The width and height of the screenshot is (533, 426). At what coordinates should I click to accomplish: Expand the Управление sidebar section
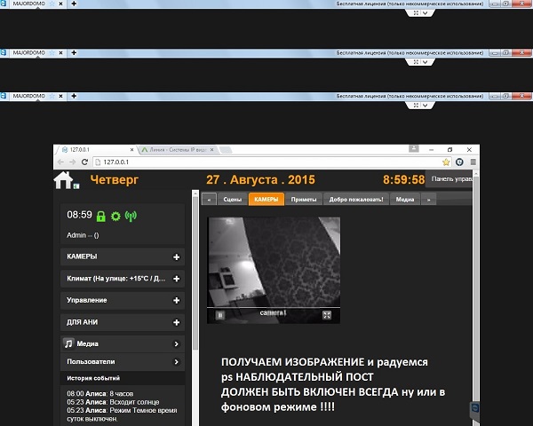point(176,301)
